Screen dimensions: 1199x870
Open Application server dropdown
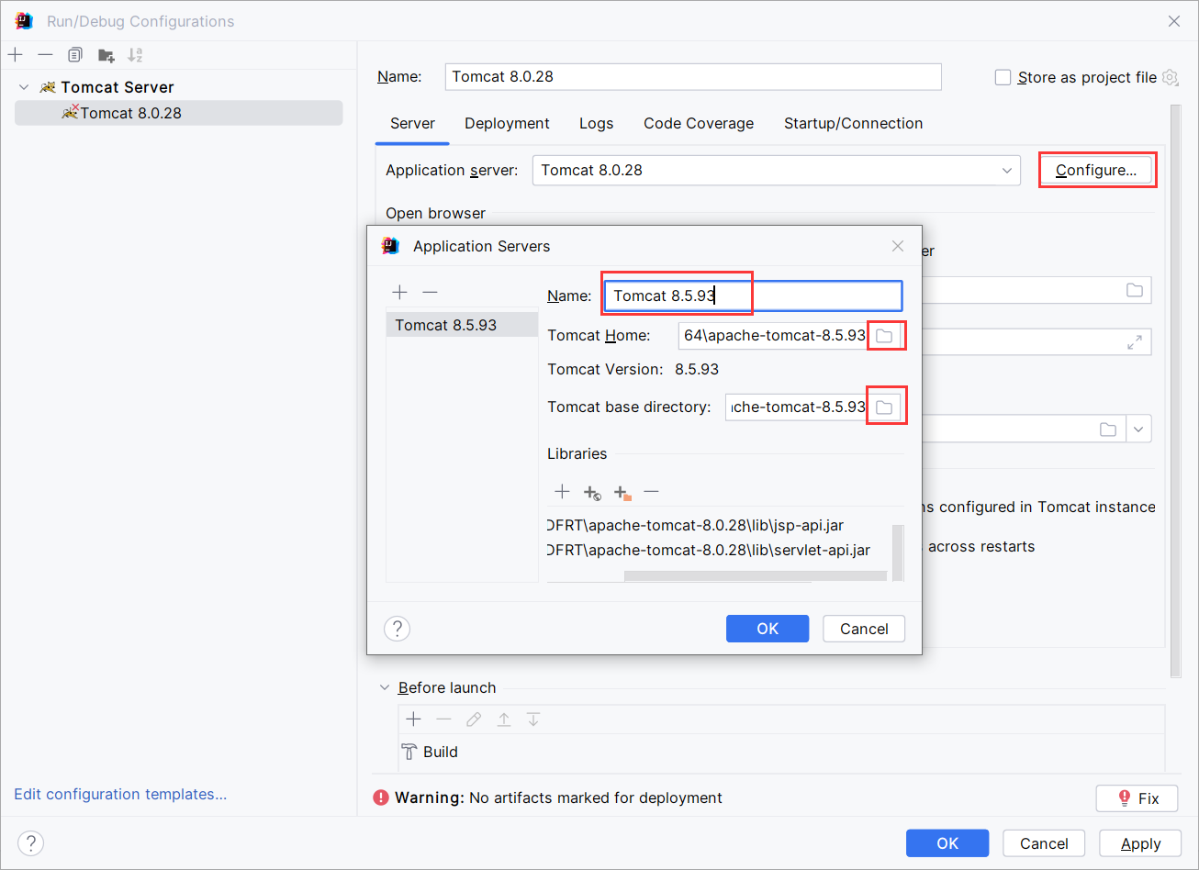[x=777, y=170]
